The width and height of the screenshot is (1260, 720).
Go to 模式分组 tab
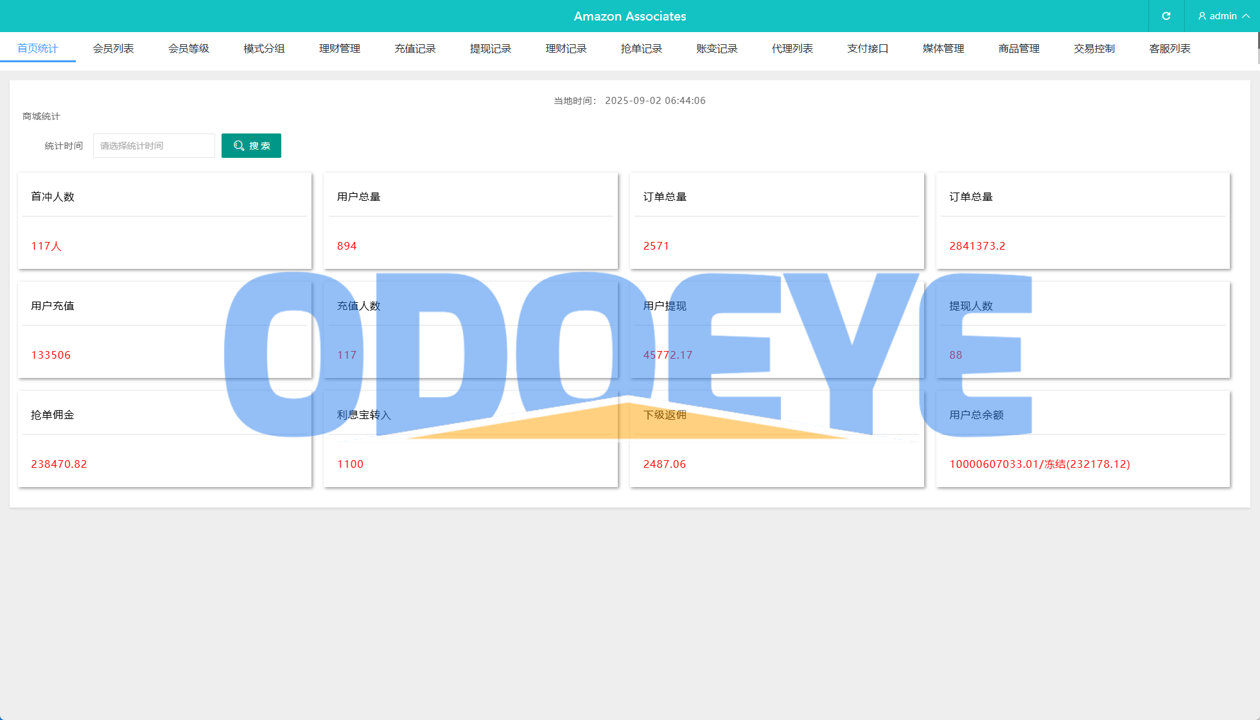[264, 48]
